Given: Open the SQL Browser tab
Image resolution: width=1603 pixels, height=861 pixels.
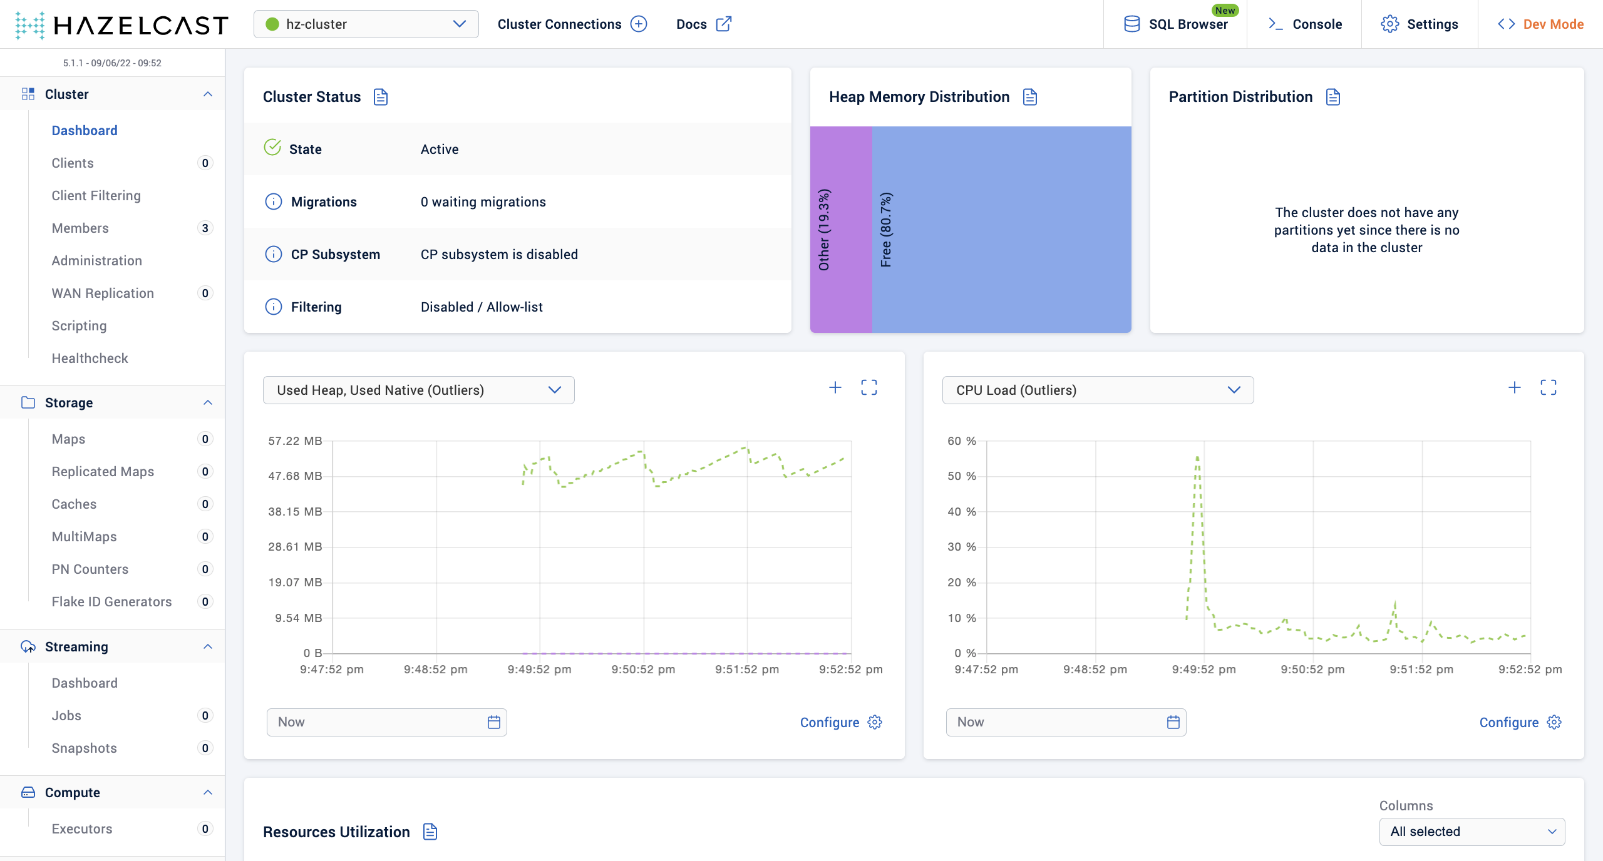Looking at the screenshot, I should pos(1176,24).
